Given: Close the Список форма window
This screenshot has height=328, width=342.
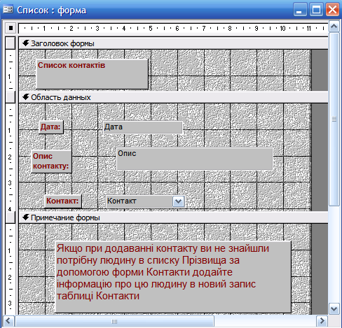Looking at the screenshot, I should point(332,9).
